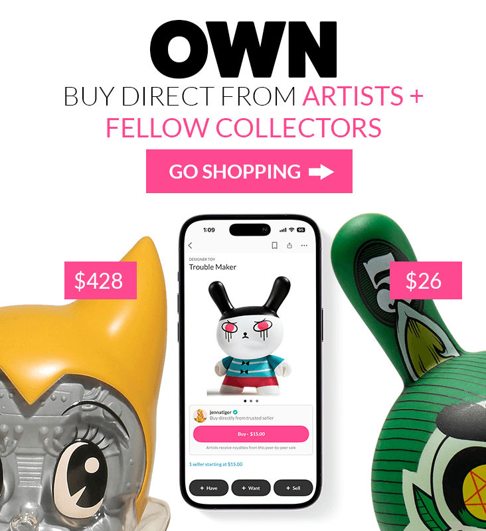Tap the + Sell button

tap(293, 488)
